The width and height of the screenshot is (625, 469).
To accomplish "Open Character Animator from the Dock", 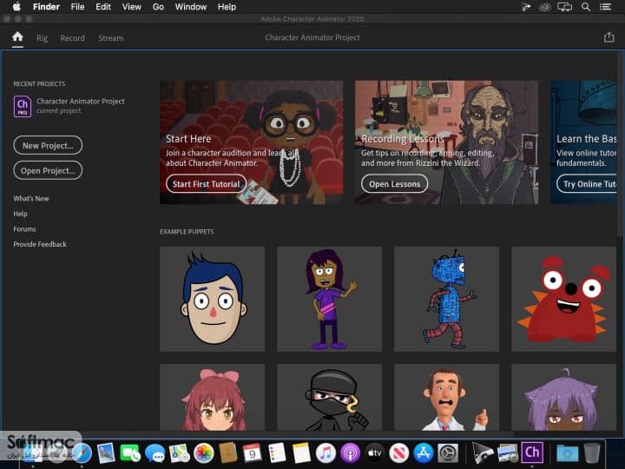I will [532, 452].
